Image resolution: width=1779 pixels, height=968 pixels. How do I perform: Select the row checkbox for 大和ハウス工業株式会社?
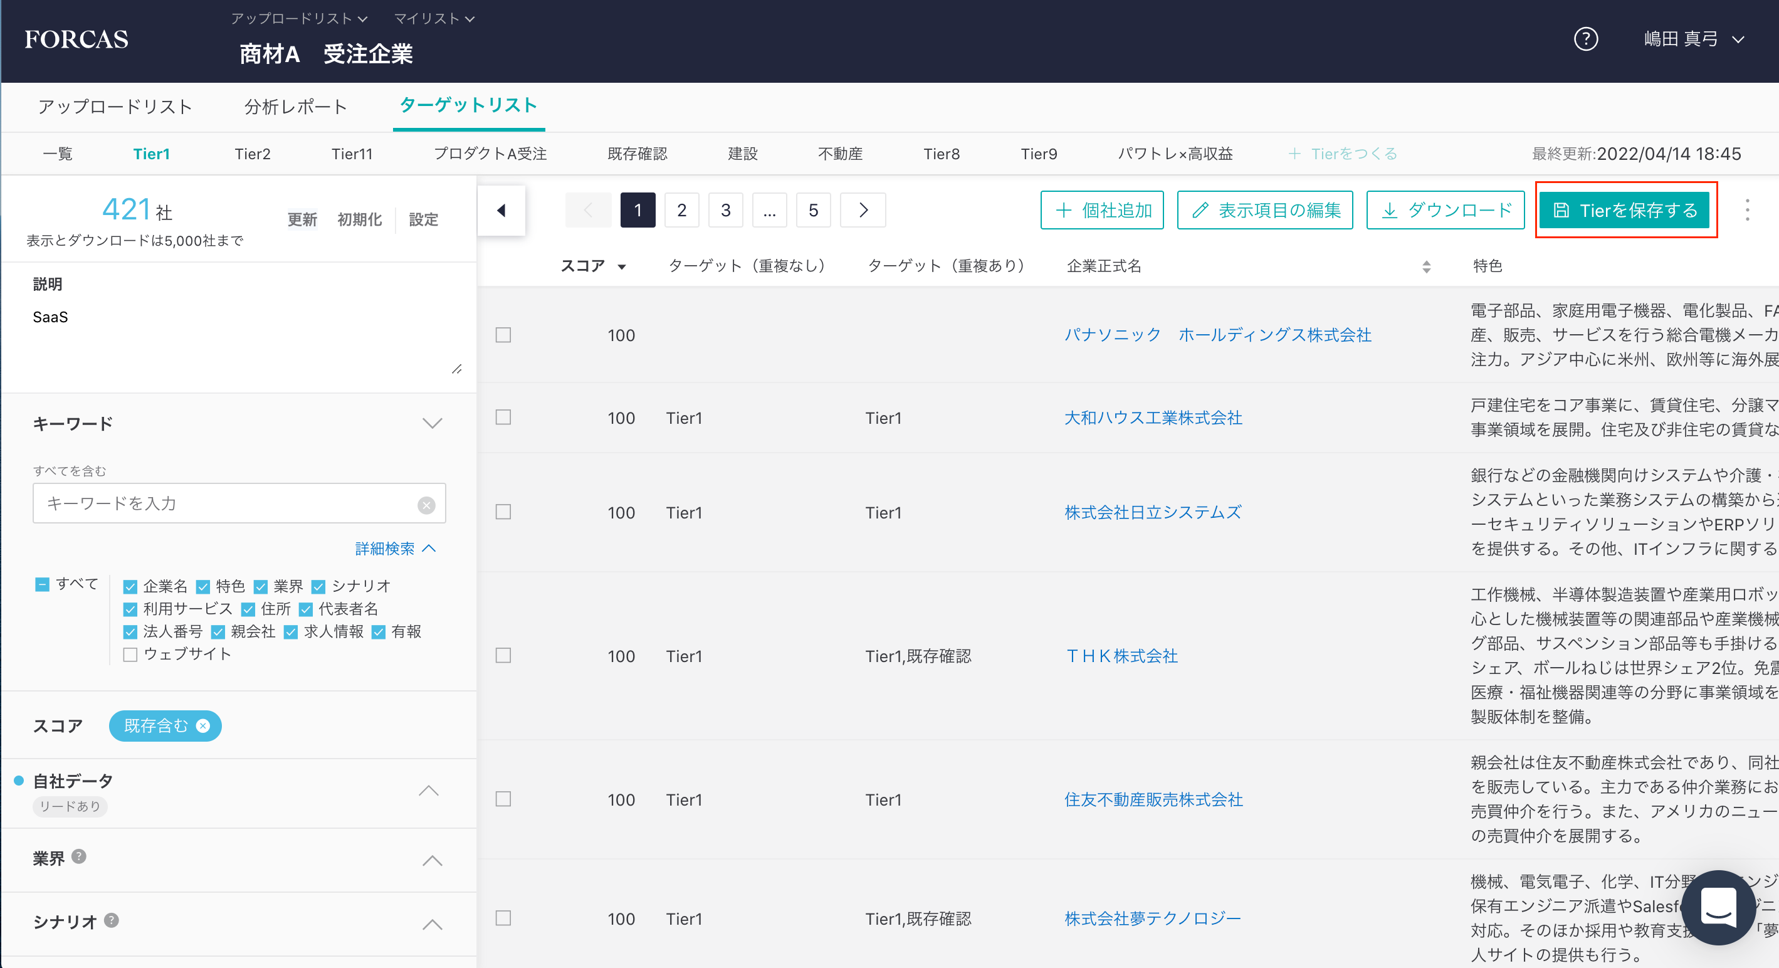(503, 418)
